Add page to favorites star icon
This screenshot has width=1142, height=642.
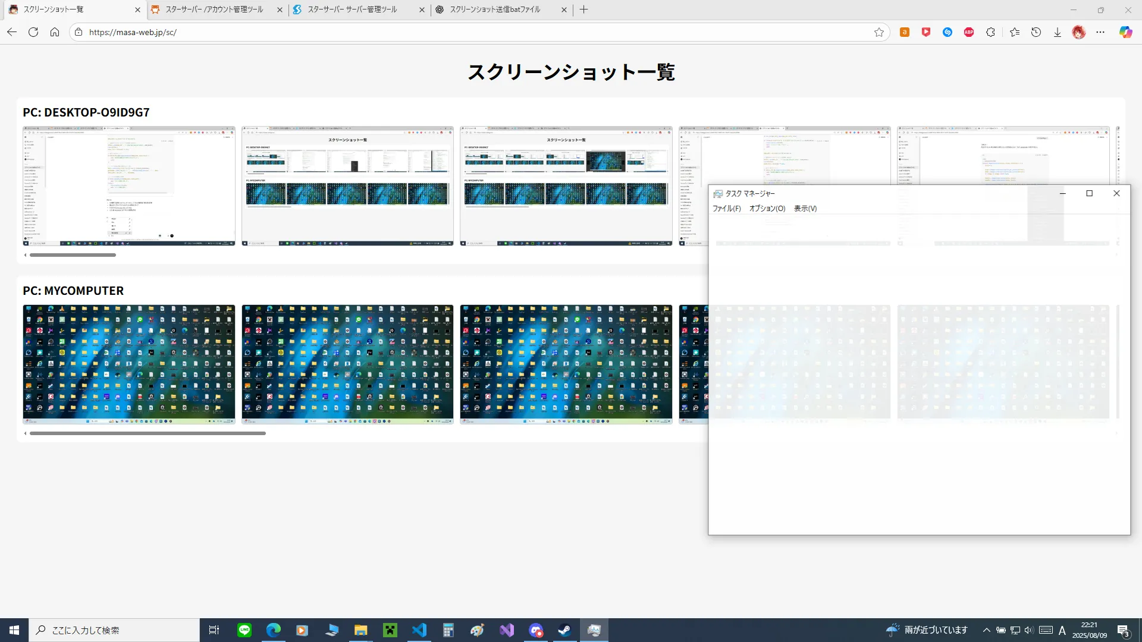[879, 32]
